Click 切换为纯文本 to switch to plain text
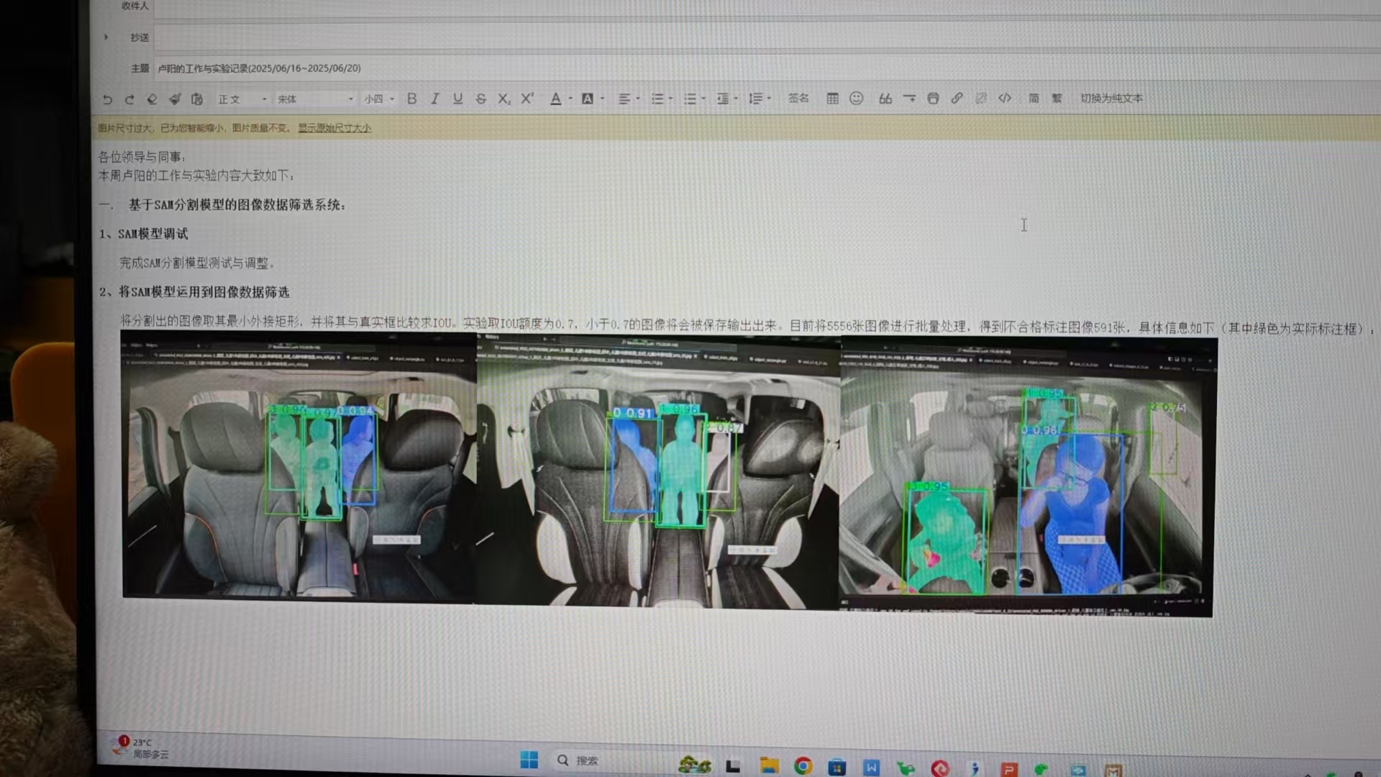 click(1111, 99)
